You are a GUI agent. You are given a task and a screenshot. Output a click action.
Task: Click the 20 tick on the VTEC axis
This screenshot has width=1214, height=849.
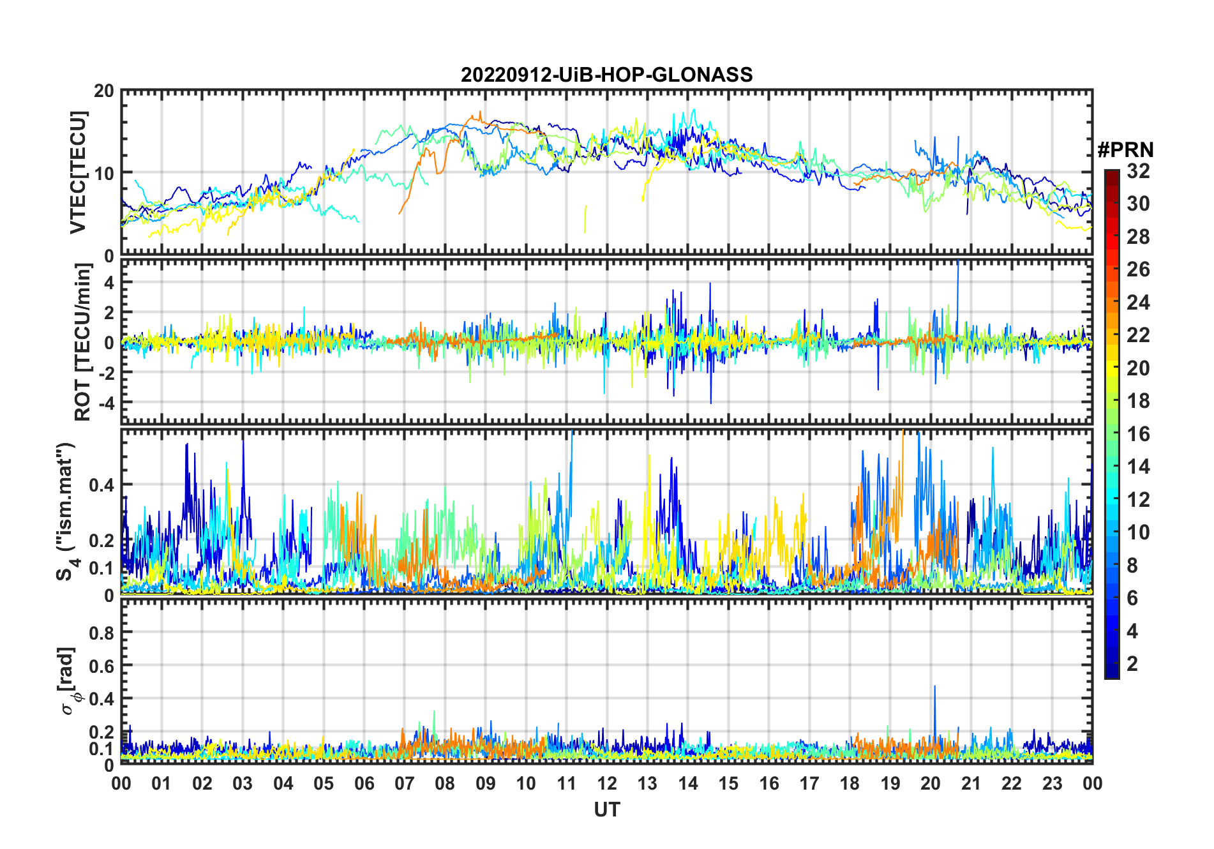[x=103, y=91]
